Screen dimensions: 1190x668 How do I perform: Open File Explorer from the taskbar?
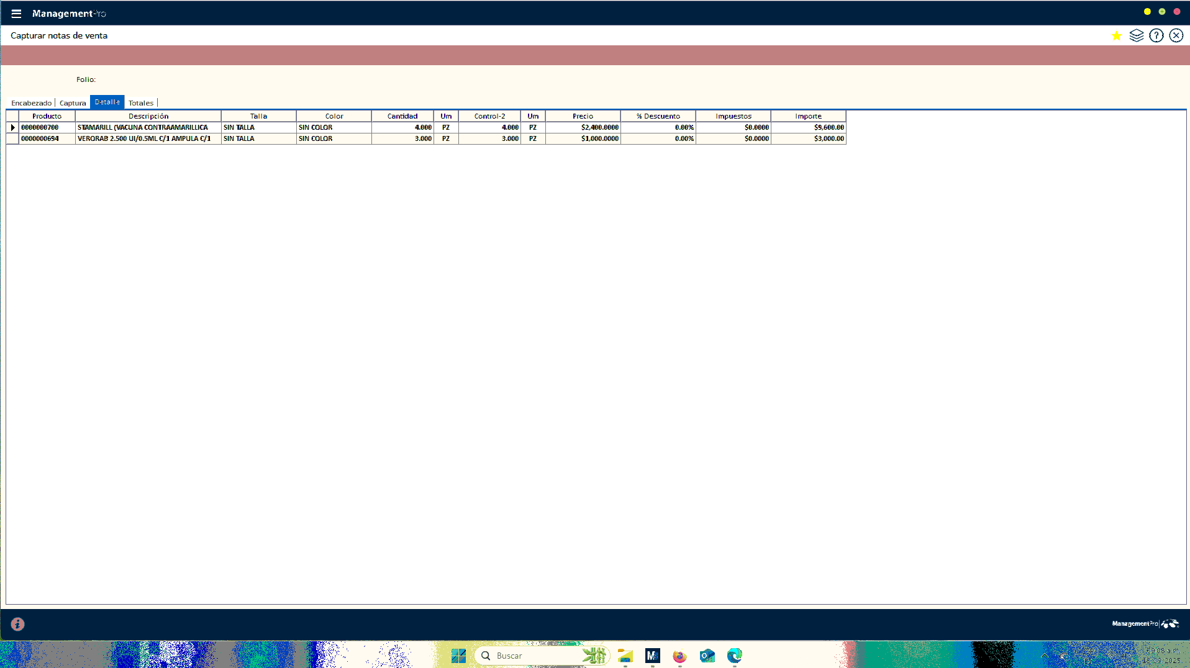pos(625,656)
